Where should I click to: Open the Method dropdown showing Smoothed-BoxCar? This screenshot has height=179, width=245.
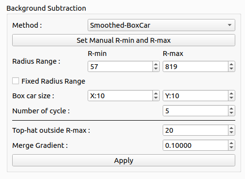(x=161, y=25)
